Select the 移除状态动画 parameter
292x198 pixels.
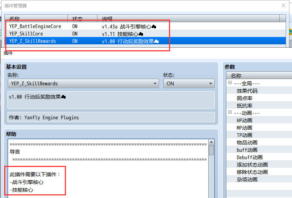pyautogui.click(x=252, y=172)
